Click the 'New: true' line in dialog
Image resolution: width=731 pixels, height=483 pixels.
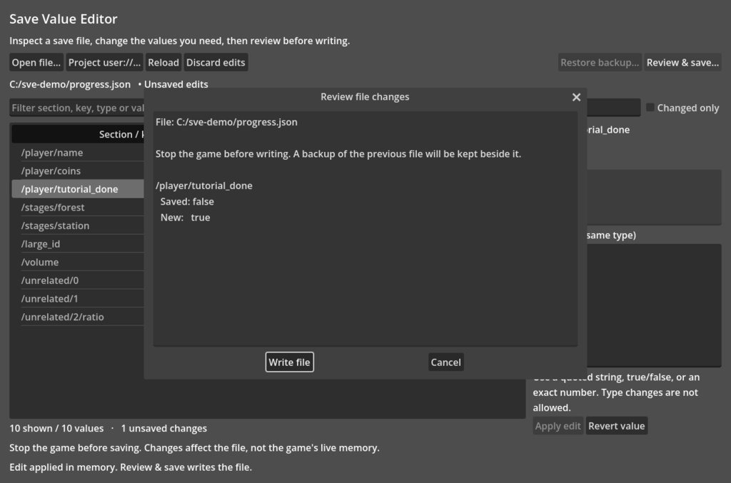(185, 218)
